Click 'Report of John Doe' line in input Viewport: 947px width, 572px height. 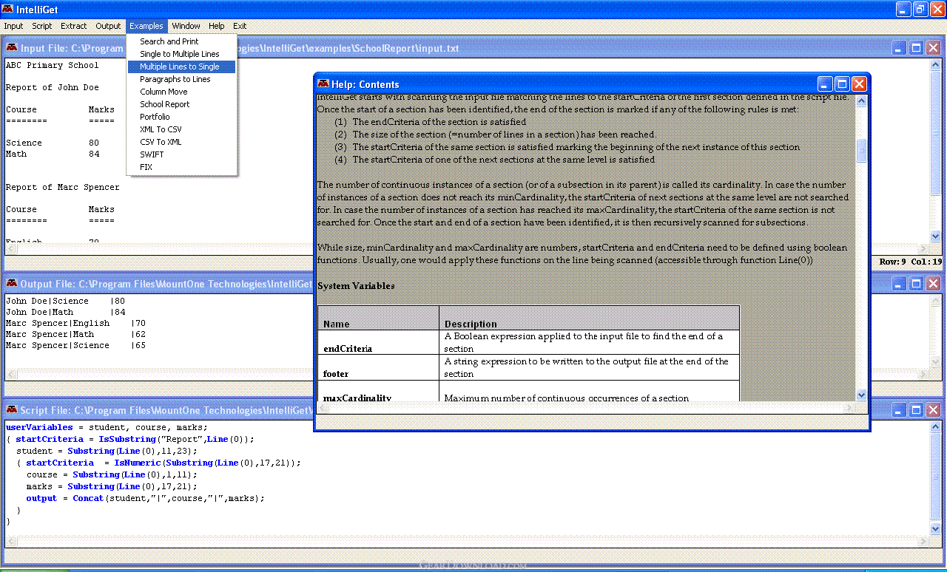53,87
